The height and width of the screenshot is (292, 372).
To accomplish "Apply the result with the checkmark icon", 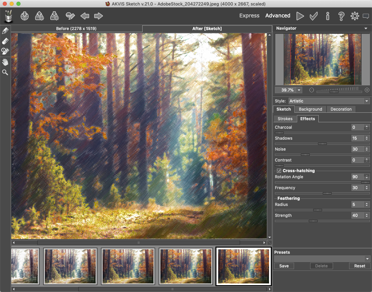I will [313, 16].
